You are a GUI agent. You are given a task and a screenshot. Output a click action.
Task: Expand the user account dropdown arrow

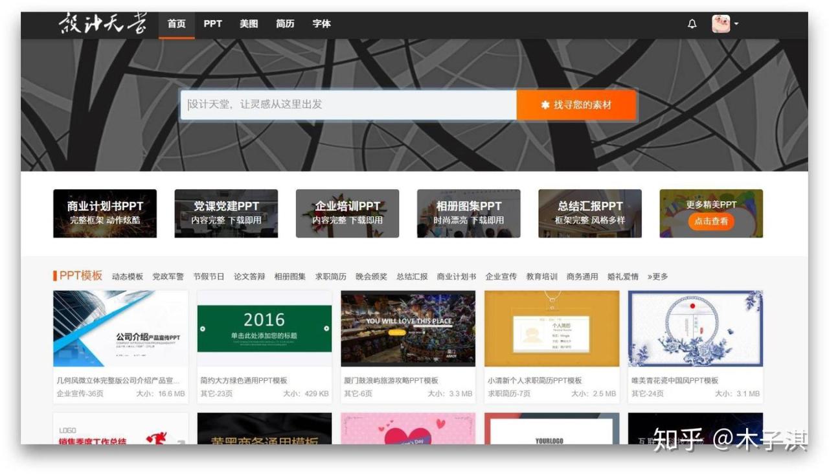click(736, 25)
